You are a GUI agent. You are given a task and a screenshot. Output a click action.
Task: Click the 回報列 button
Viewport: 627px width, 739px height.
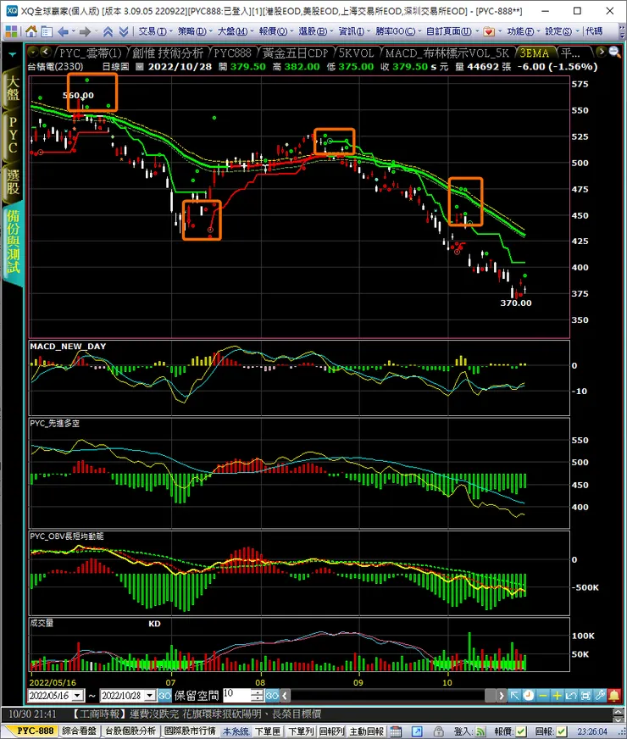pos(331,731)
